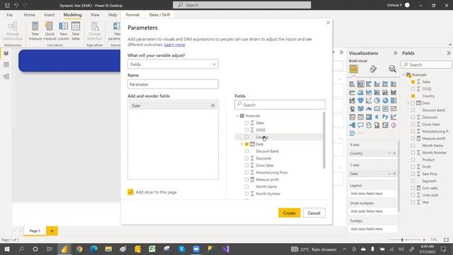
Task: Click the Power Automate visual icon
Action: pyautogui.click(x=352, y=134)
